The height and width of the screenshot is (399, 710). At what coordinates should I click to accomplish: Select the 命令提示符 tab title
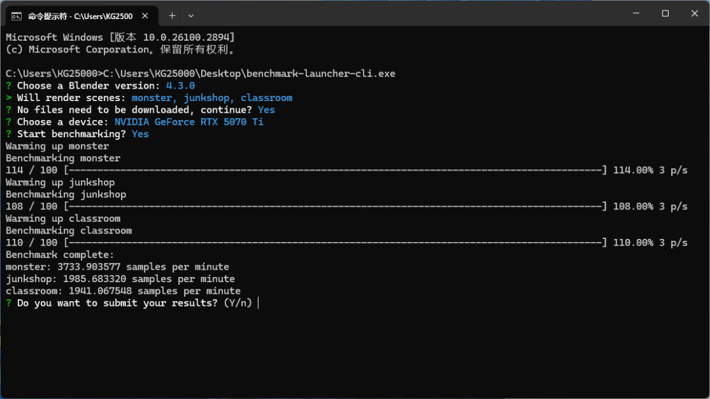click(x=79, y=14)
